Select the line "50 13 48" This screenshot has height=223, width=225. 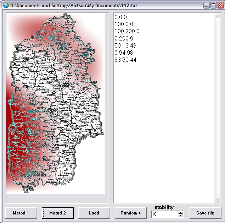pos(125,45)
